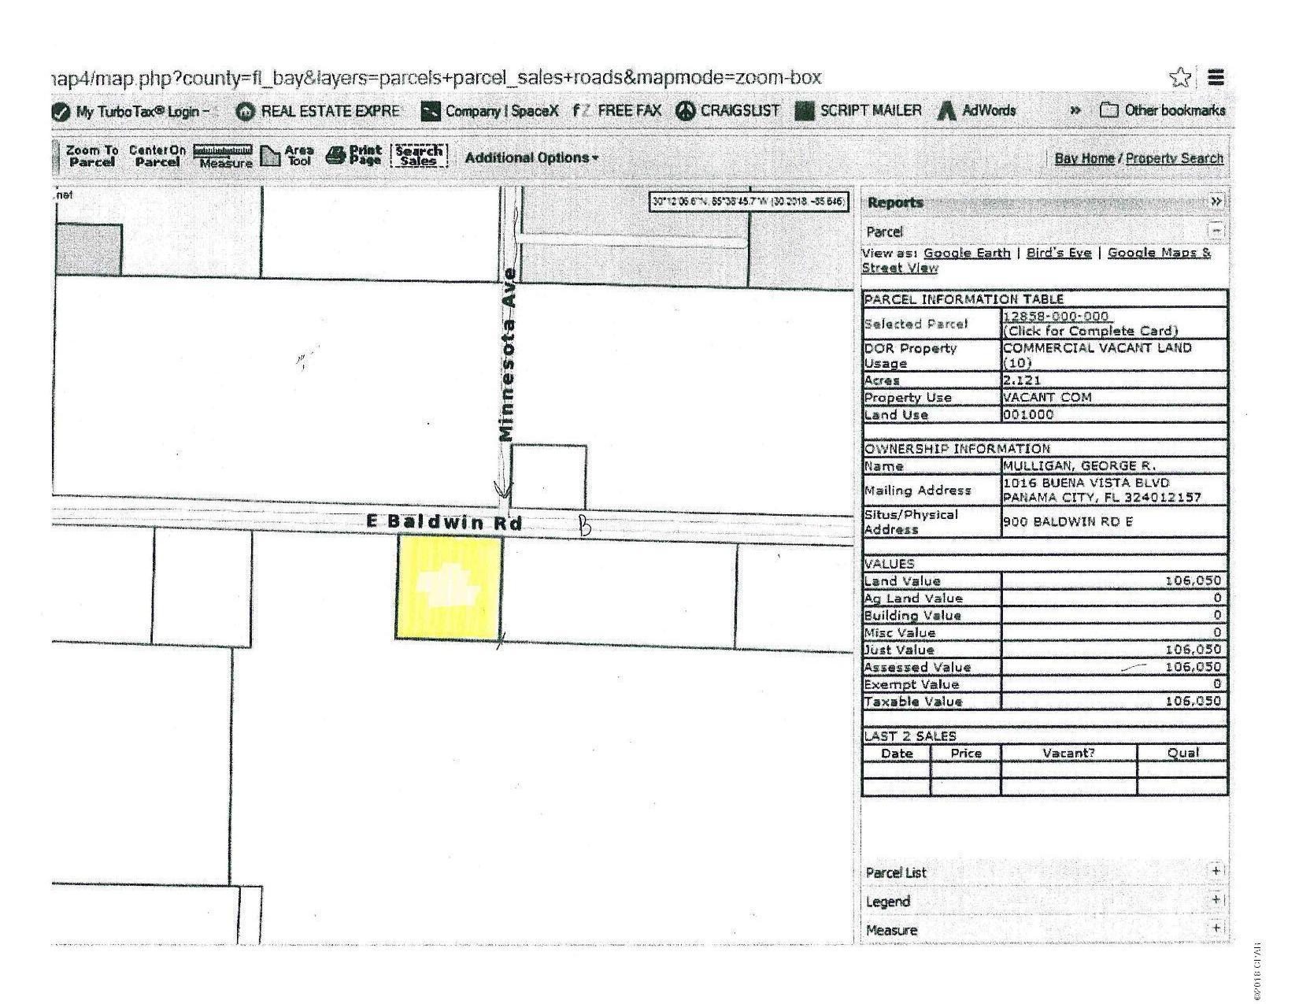Open the Additional Options dropdown
The image size is (1299, 1004).
[530, 157]
